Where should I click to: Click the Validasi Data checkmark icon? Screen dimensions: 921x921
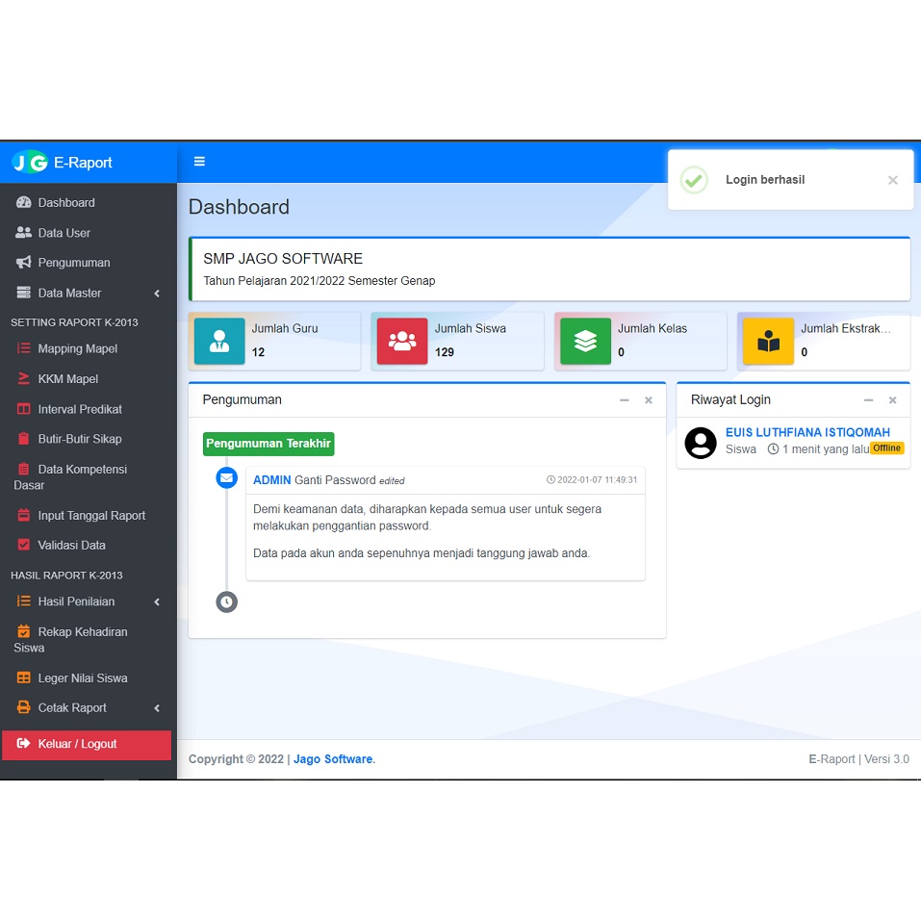pos(23,545)
